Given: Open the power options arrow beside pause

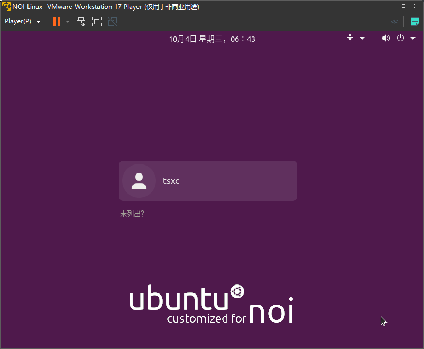Looking at the screenshot, I should pyautogui.click(x=68, y=22).
